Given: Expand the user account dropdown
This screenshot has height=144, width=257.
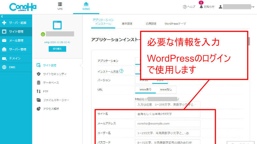Looking at the screenshot, I should (x=253, y=7).
